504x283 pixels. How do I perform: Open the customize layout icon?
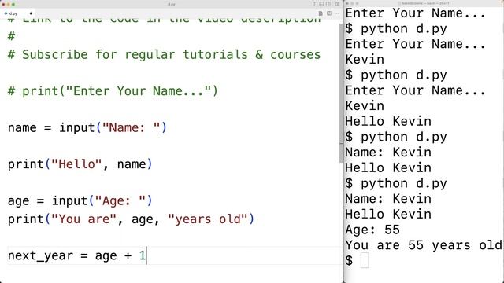[337, 4]
